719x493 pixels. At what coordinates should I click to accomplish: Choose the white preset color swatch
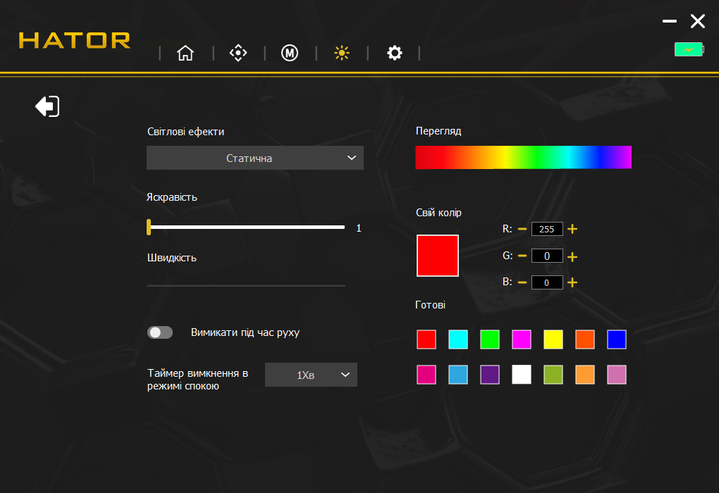(x=522, y=375)
